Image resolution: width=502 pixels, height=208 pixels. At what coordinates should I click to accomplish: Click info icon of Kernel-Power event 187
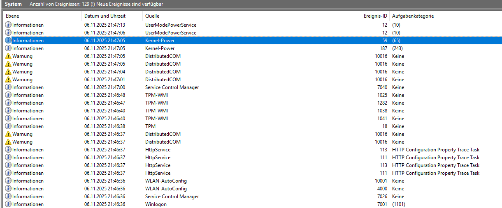click(8, 48)
